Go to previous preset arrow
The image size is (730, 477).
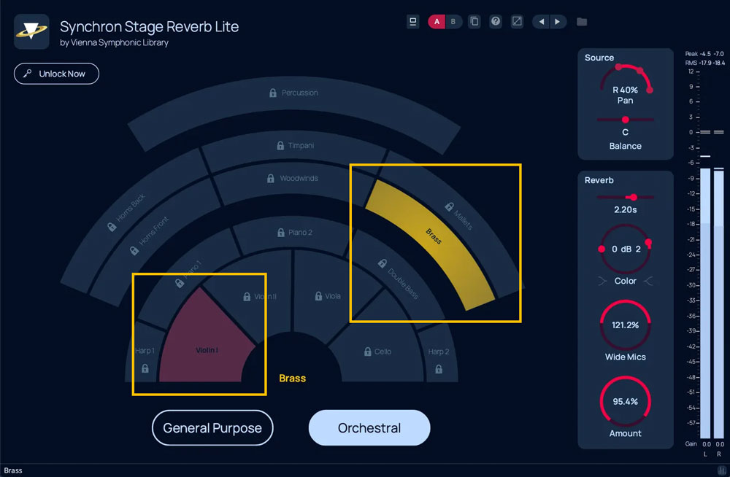pyautogui.click(x=541, y=22)
